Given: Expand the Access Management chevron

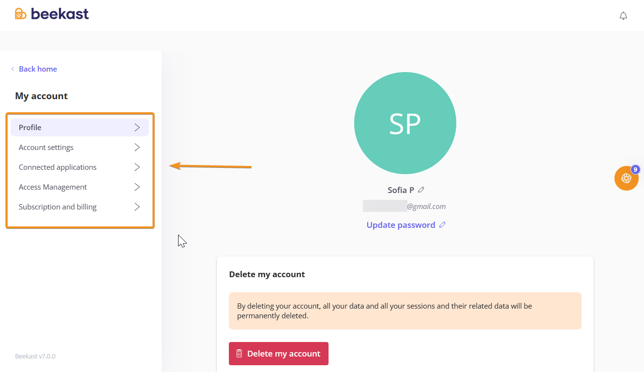Looking at the screenshot, I should tap(137, 187).
